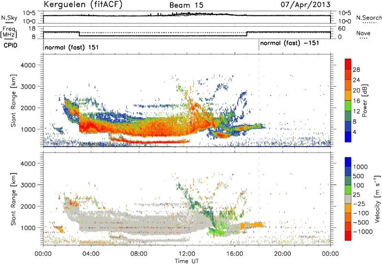The image size is (382, 264).
Task: Click the orange velocity patch near 17:00
Action: (252, 225)
